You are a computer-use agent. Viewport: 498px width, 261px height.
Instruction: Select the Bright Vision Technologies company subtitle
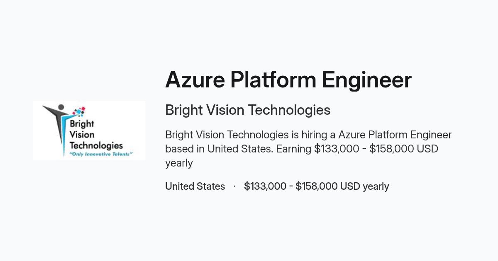248,110
